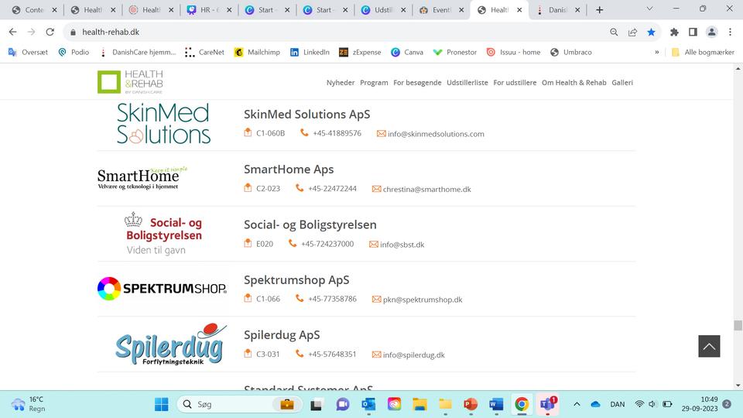Email chrestina@smarthome.dk
This screenshot has width=743, height=418.
coord(426,189)
